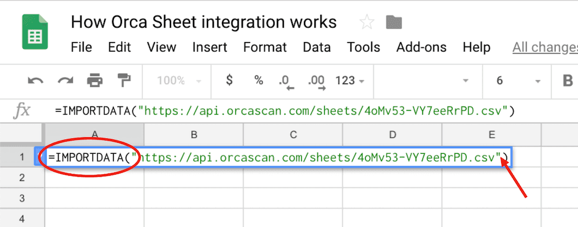578x227 pixels.
Task: Open the Add-ons menu
Action: (x=421, y=47)
